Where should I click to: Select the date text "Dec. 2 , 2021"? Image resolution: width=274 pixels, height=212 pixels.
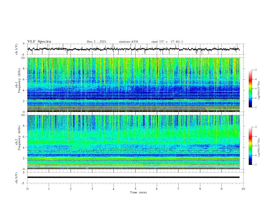97,42
